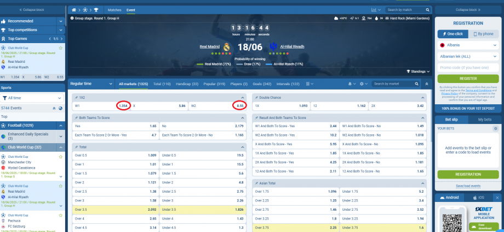This screenshot has width=504, height=232.
Task: Choose By phone registration
Action: [483, 34]
